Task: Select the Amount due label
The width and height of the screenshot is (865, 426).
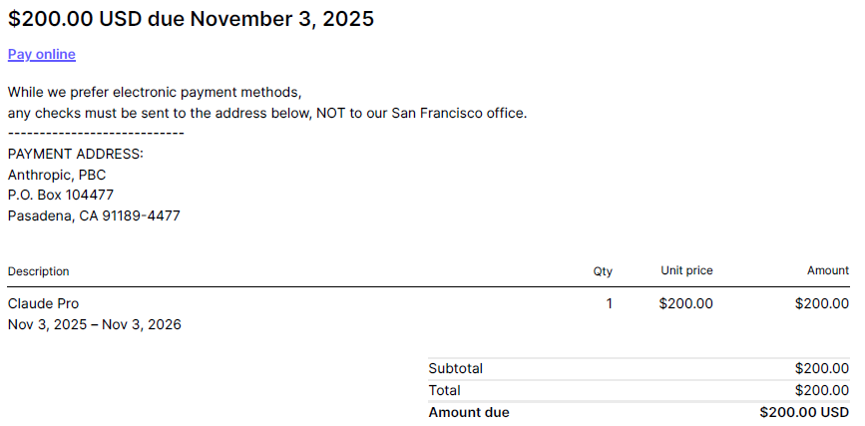Action: tap(468, 412)
